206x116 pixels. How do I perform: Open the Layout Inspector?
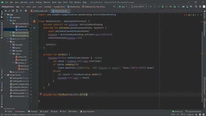pos(193,111)
